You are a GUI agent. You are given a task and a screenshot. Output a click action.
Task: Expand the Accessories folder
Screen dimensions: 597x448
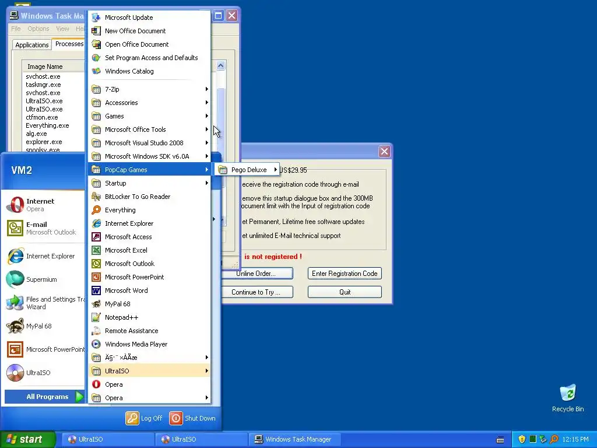150,103
